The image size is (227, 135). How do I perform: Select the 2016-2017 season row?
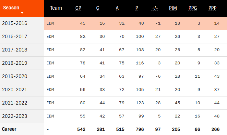coord(15,37)
